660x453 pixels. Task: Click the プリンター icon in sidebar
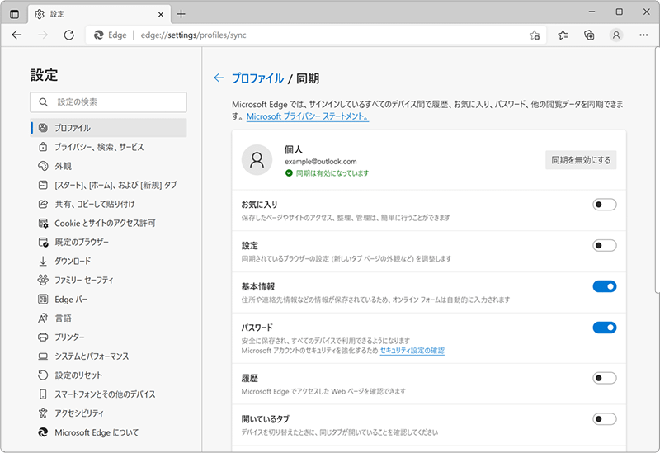(x=43, y=337)
